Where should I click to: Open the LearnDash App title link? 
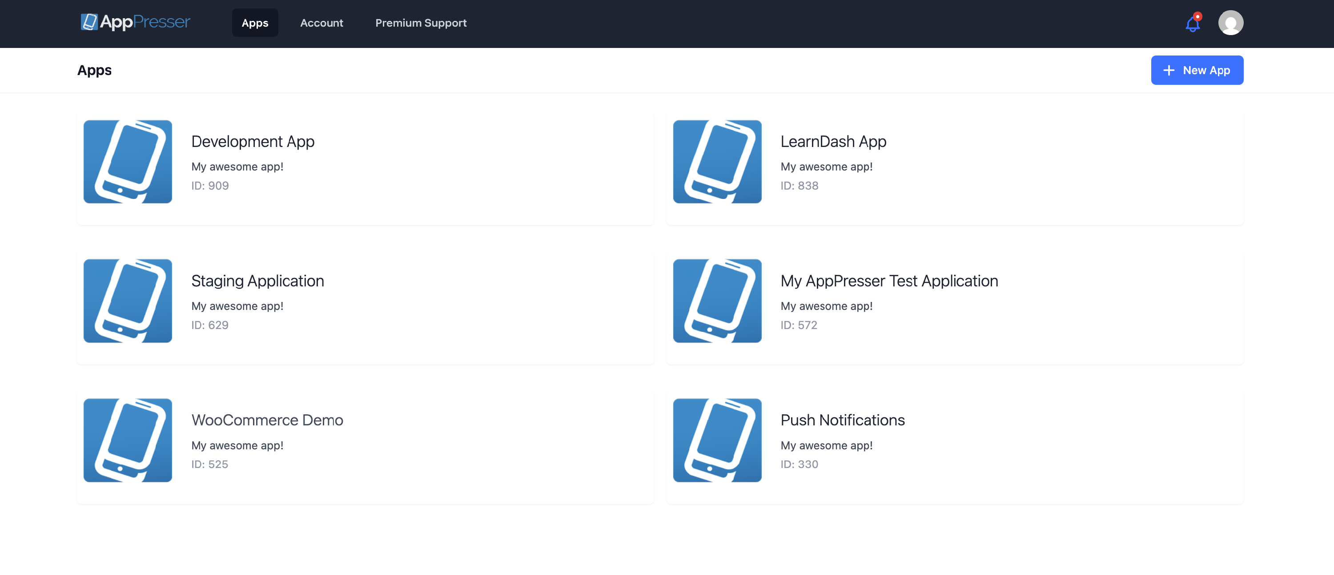(833, 141)
